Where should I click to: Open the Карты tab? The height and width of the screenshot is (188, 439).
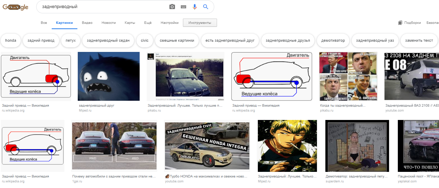coord(130,23)
